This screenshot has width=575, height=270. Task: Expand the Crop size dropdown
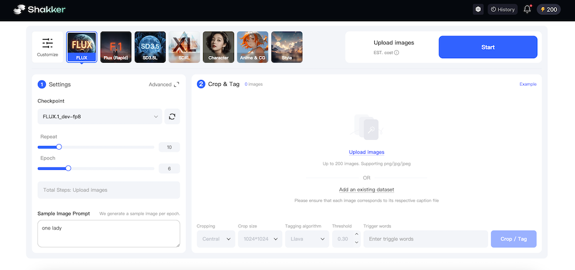click(259, 239)
